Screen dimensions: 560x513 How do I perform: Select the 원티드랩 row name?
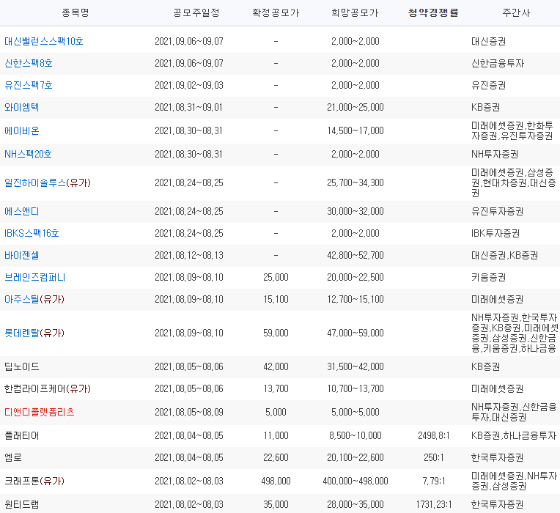(21, 505)
